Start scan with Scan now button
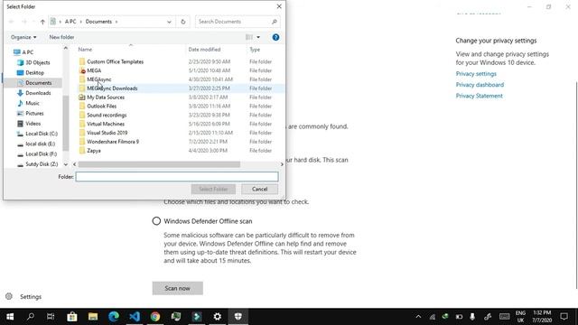Viewport: 578px width, 325px height. click(x=178, y=288)
